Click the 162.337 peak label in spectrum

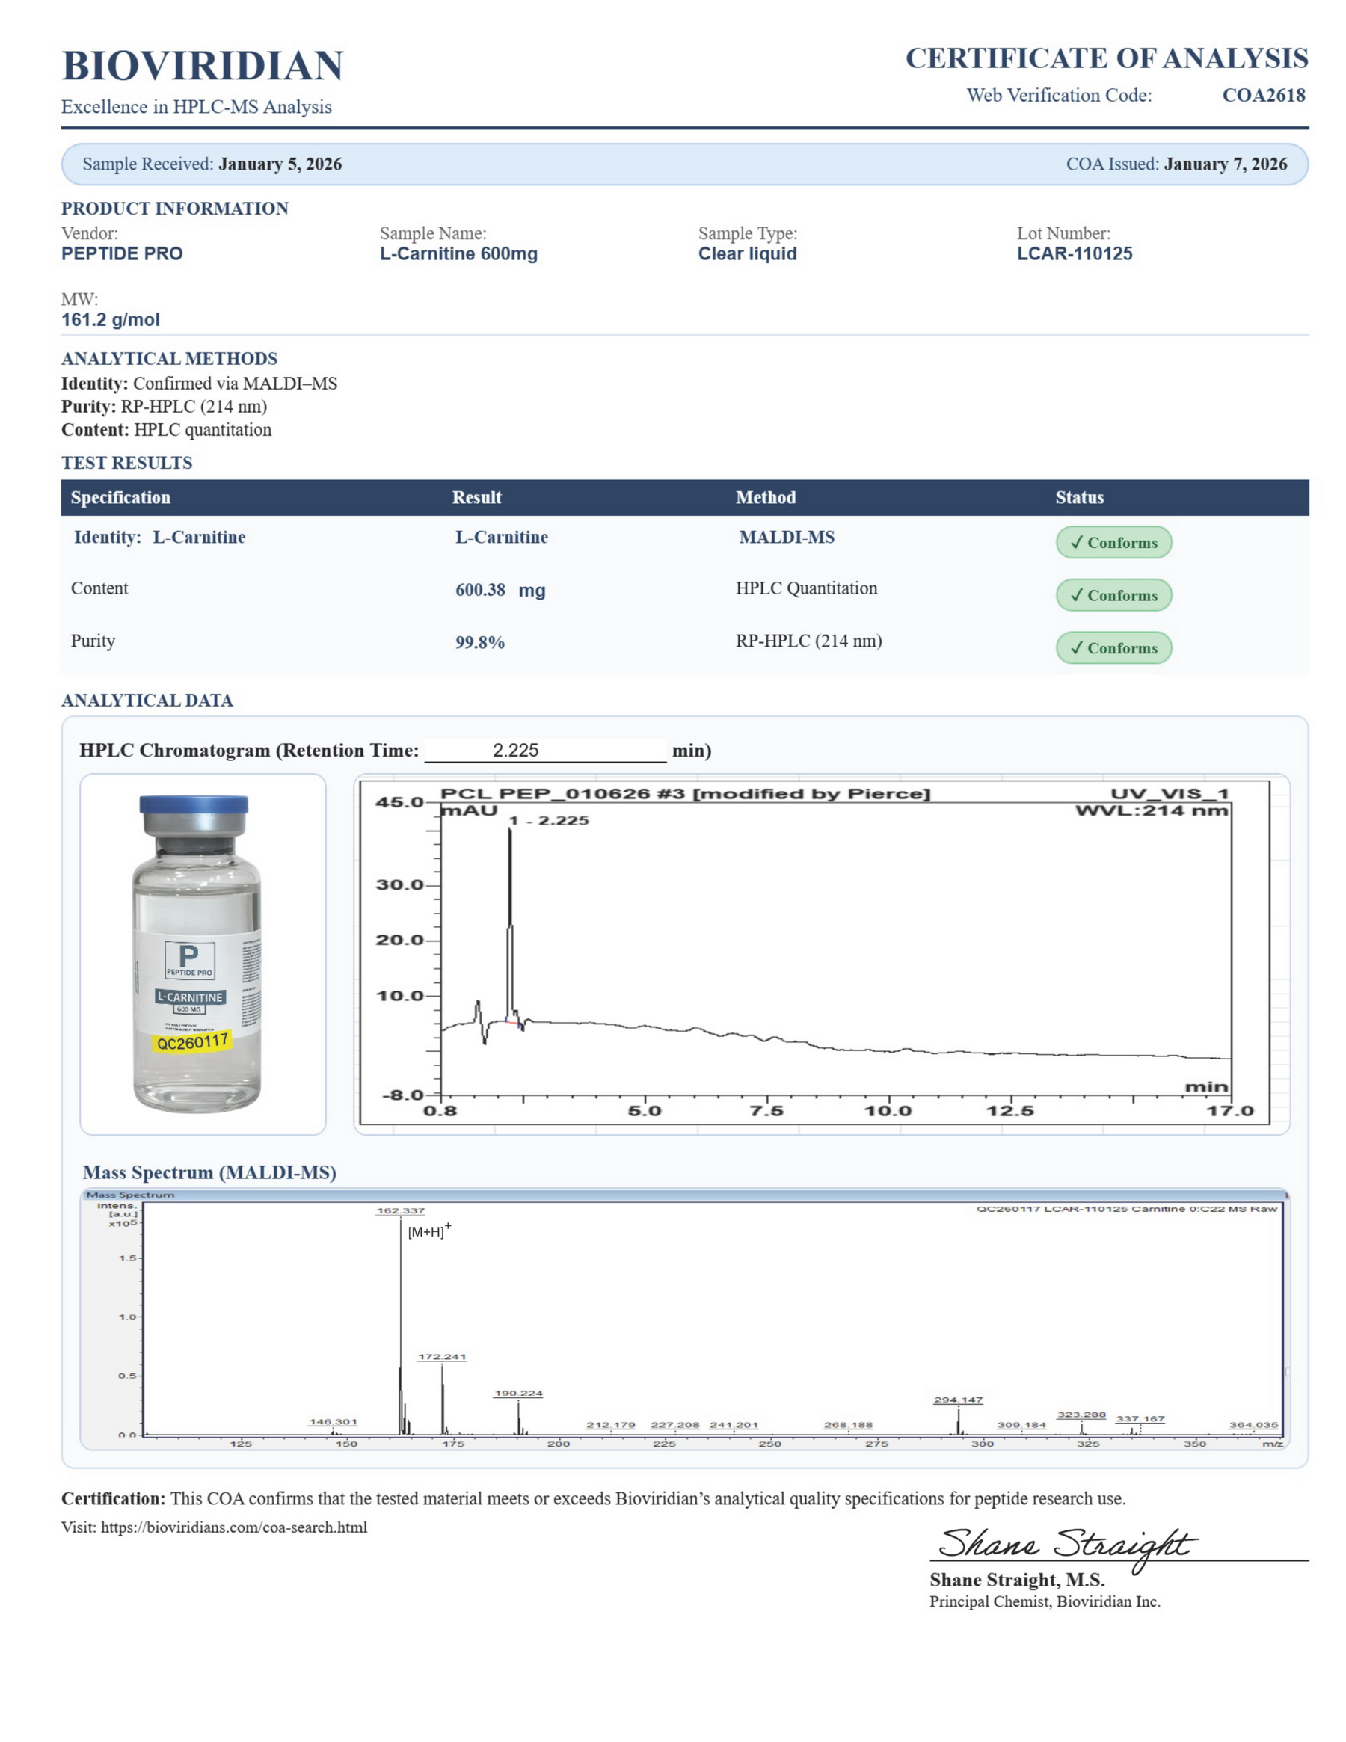pos(401,1210)
